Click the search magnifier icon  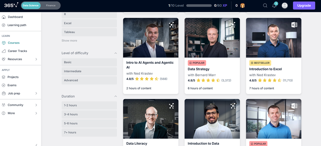[x=265, y=6]
